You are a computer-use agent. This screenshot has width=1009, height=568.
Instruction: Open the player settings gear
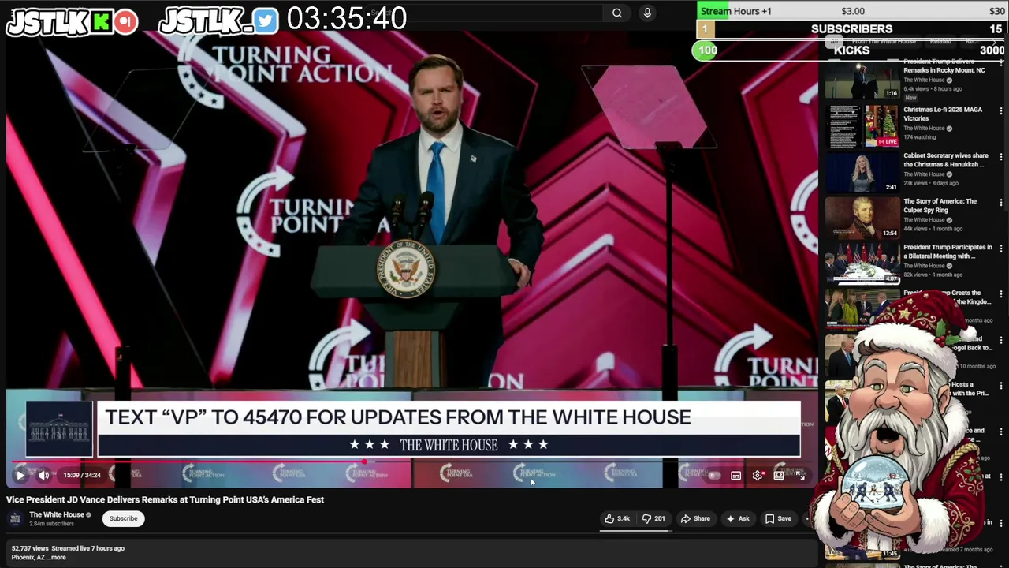click(758, 475)
